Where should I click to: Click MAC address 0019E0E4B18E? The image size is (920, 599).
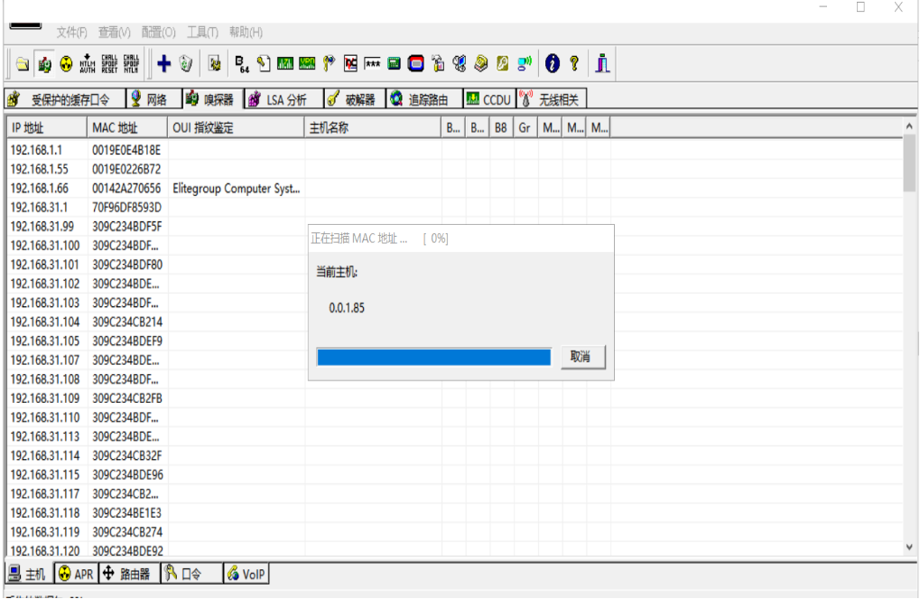click(x=126, y=150)
